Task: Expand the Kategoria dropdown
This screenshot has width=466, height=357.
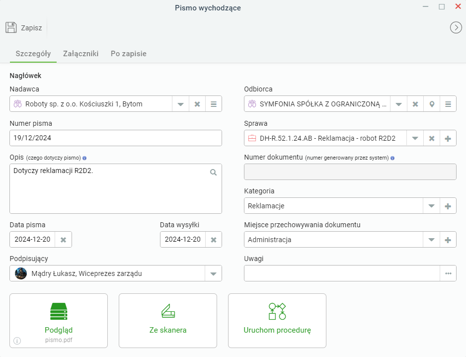Action: click(x=431, y=206)
